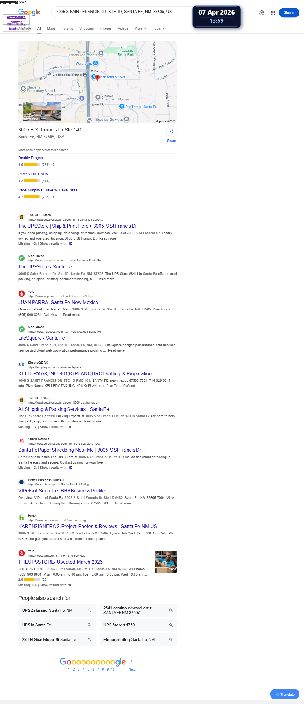Viewport: 308px width, 704px height.
Task: Click the address search input field
Action: point(122,12)
